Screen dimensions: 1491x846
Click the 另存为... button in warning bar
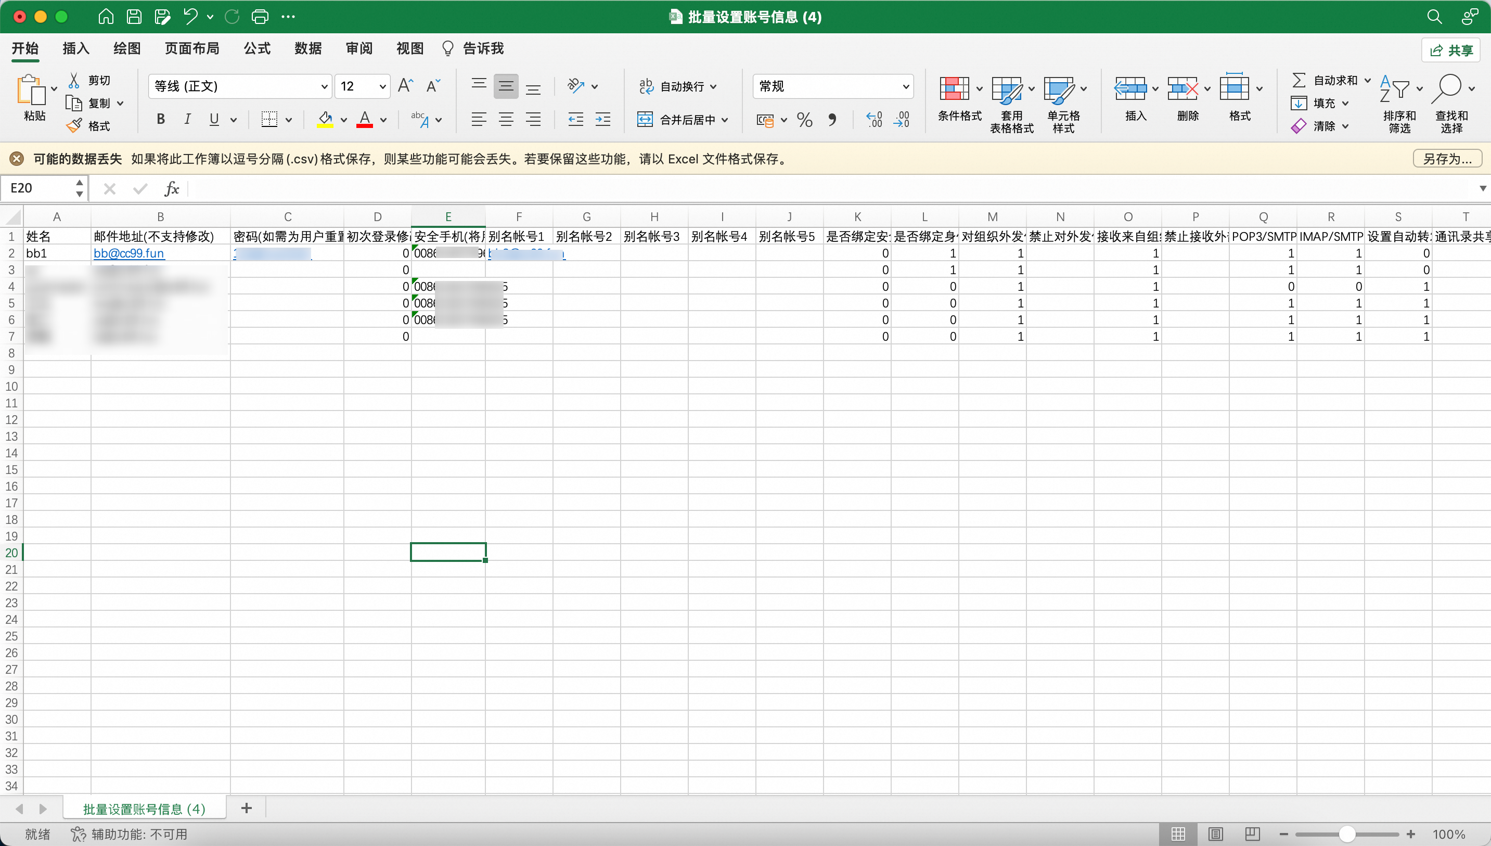[1447, 159]
